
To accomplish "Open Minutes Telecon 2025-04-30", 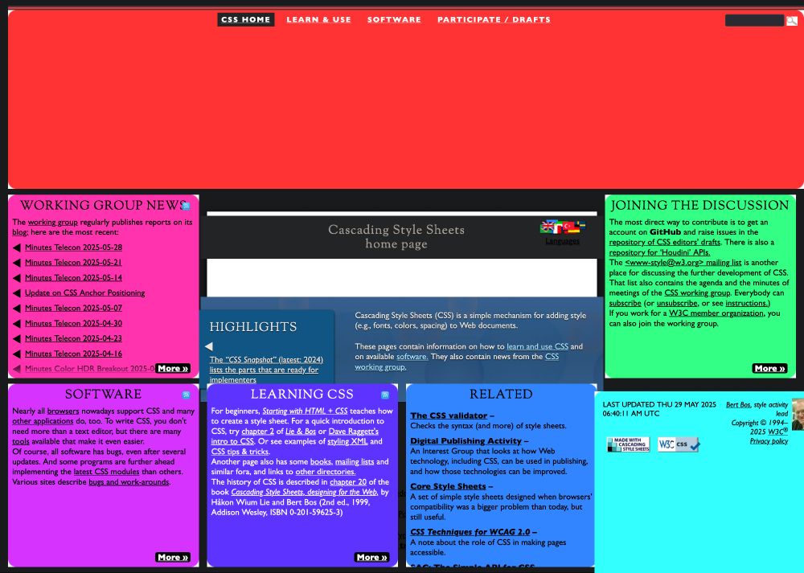I will (x=73, y=323).
